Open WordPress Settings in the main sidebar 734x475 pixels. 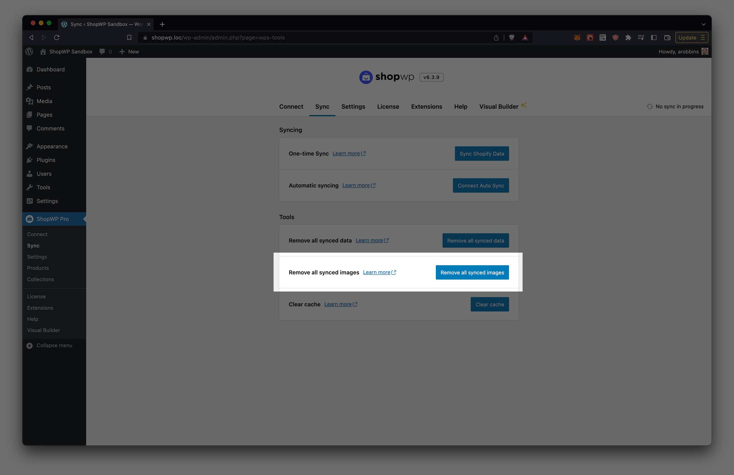54,201
